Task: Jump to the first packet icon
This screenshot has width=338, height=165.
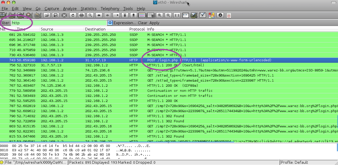Action: click(x=125, y=15)
